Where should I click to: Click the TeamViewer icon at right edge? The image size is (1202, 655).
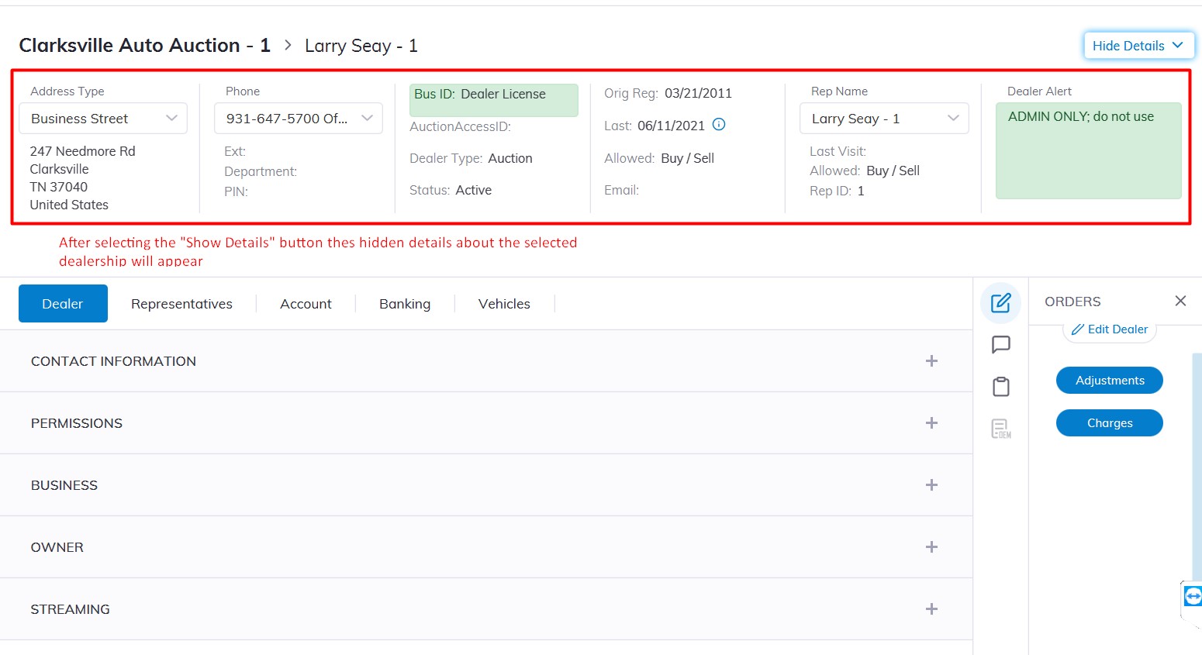click(1193, 596)
